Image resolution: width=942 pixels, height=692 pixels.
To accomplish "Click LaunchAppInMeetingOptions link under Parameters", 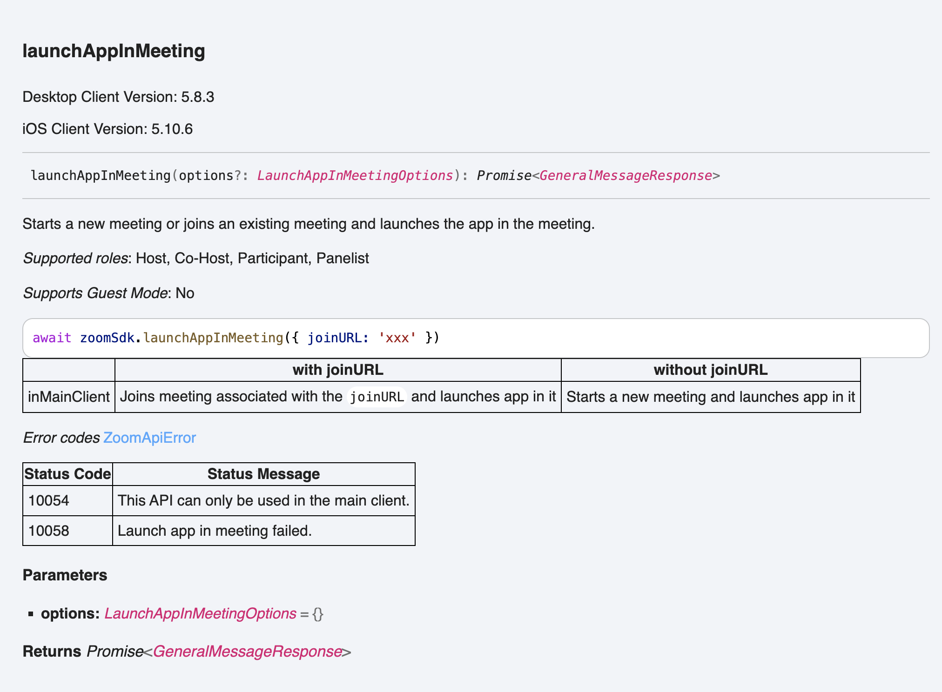I will 200,614.
